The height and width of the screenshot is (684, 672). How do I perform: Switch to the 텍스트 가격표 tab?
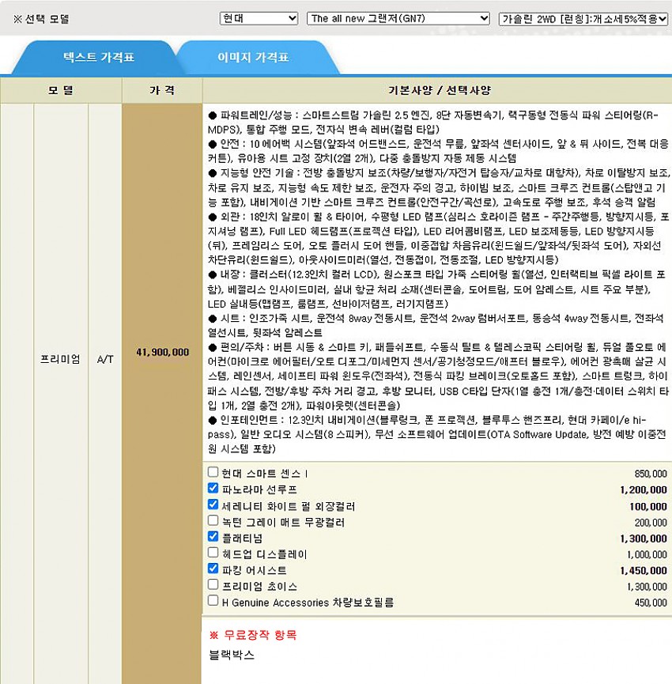(99, 58)
